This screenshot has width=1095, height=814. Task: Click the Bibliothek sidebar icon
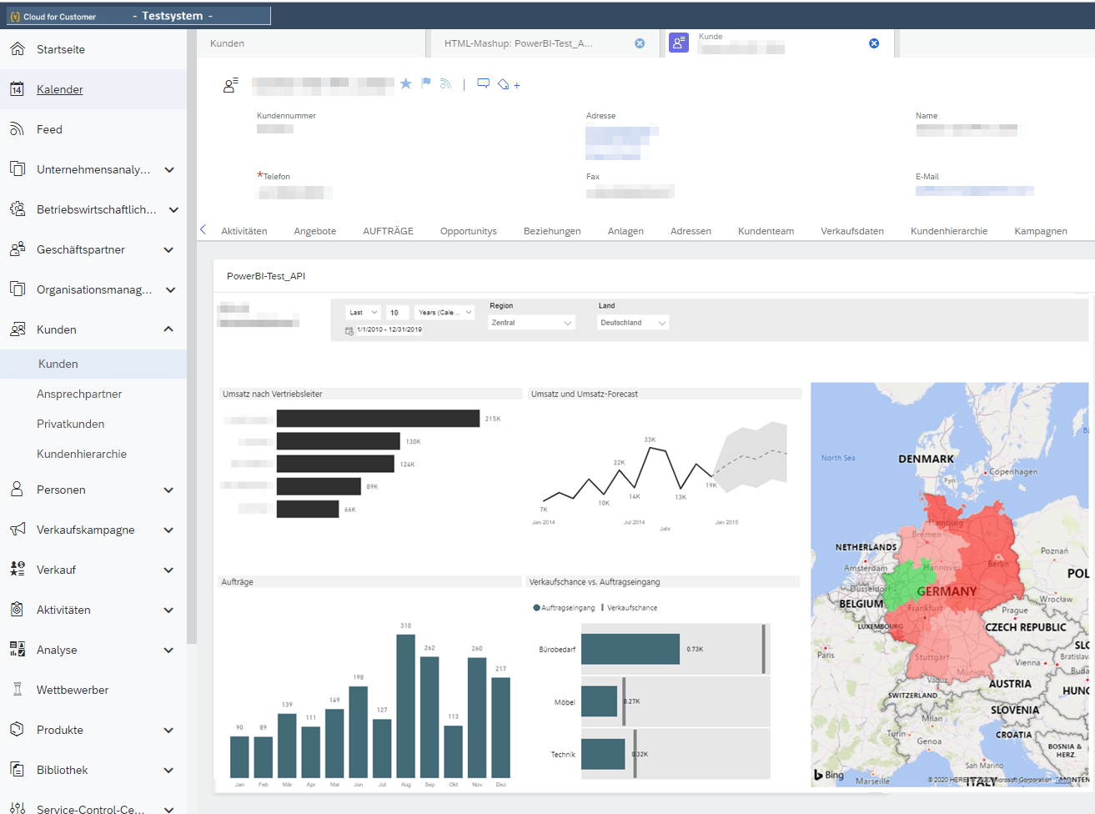tap(17, 770)
